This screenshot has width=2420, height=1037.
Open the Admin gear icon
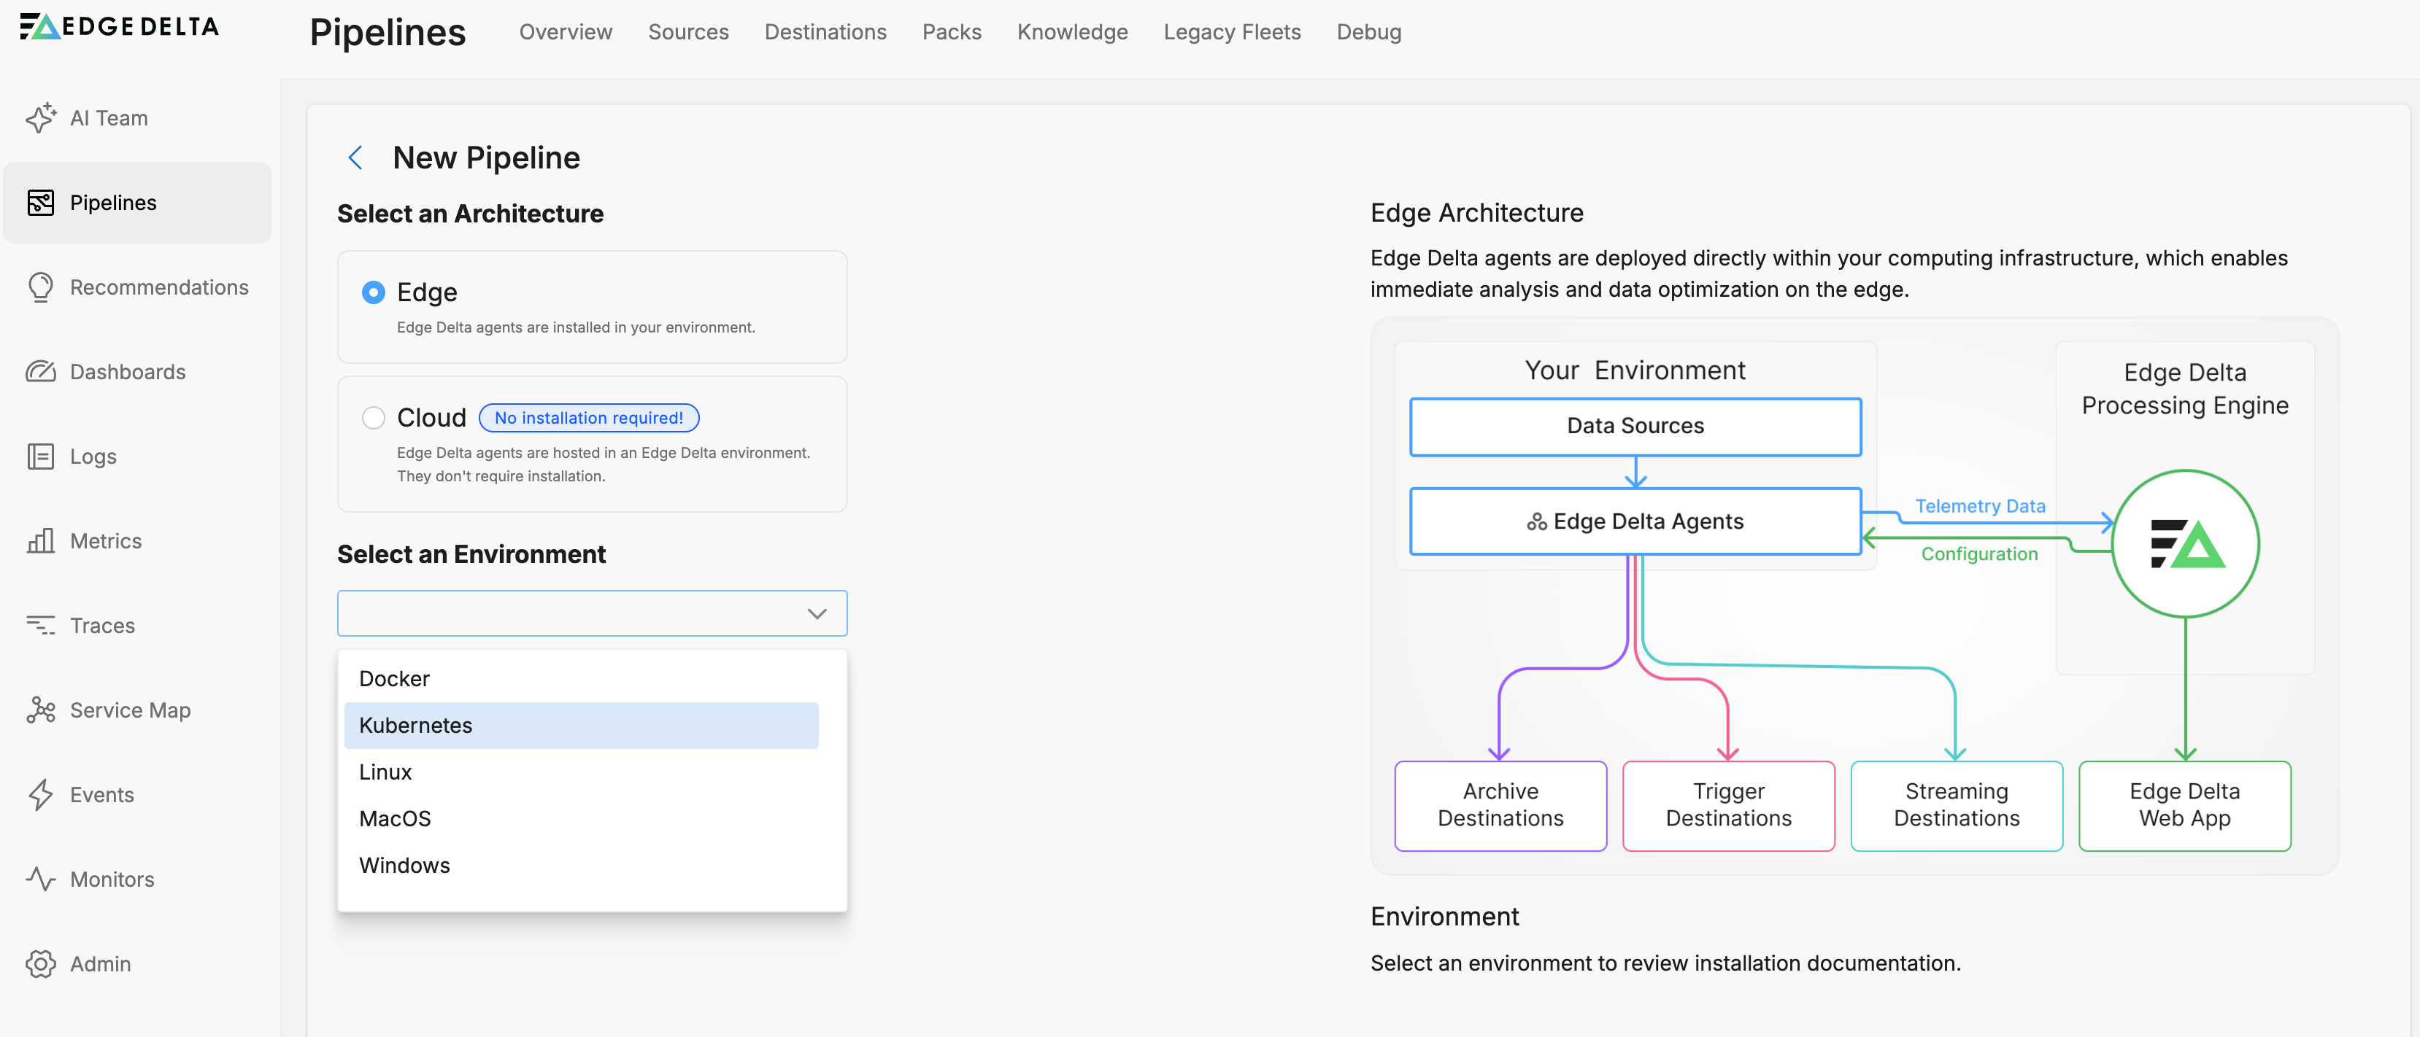coord(40,964)
